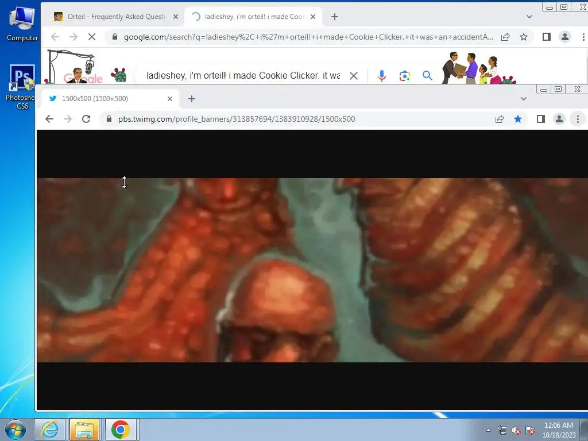Image resolution: width=588 pixels, height=441 pixels.
Task: Open the Photoshop CS6 desktop shortcut
Action: pyautogui.click(x=22, y=87)
